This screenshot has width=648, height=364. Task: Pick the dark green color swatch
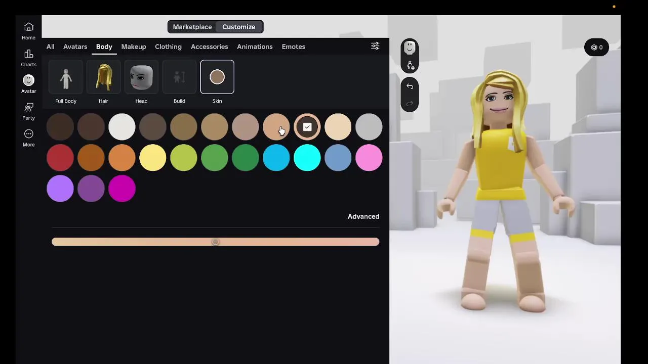(x=246, y=158)
